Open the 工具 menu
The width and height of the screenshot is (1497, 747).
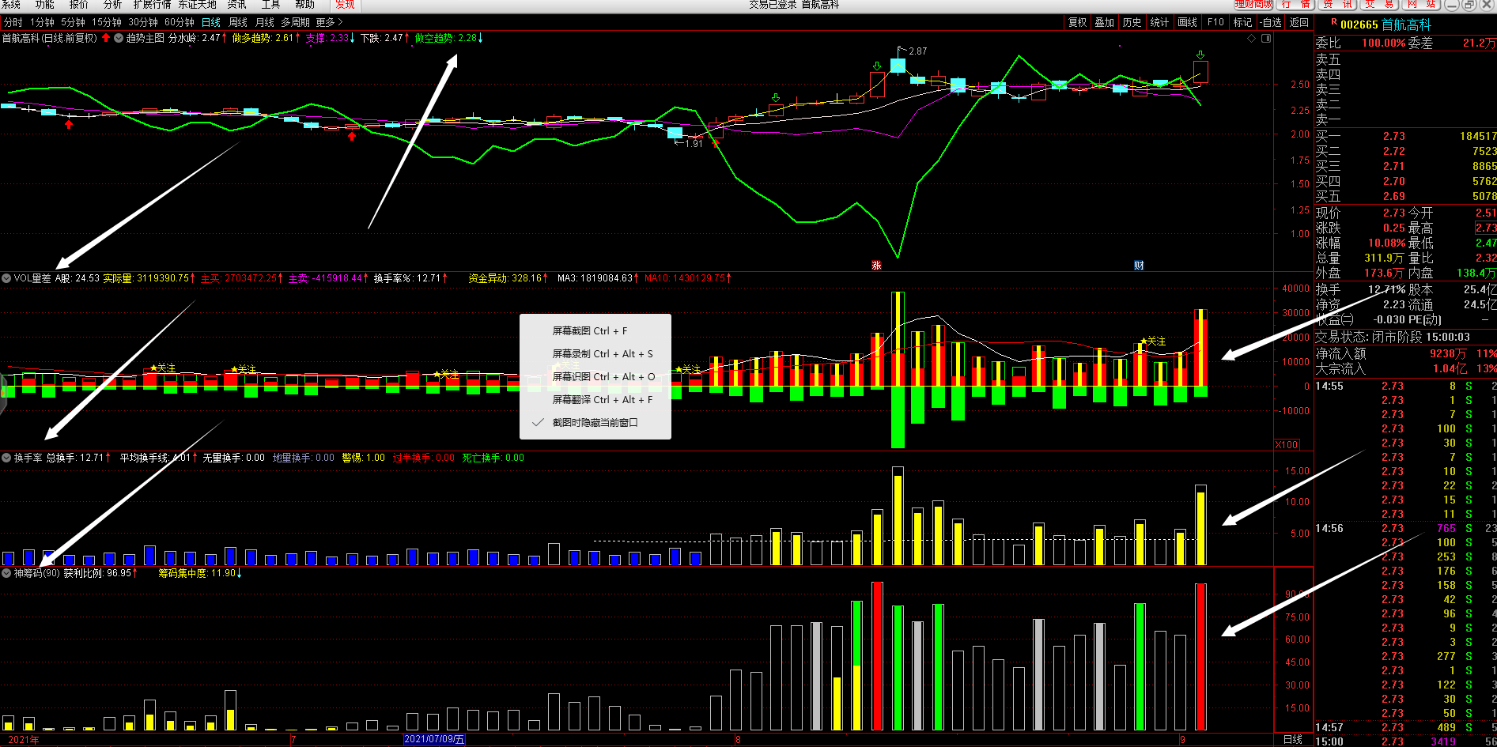point(271,5)
